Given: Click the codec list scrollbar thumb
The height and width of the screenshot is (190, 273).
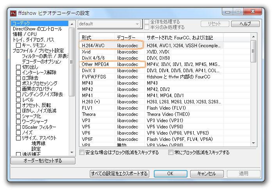Looking at the screenshot, I should coord(253,51).
